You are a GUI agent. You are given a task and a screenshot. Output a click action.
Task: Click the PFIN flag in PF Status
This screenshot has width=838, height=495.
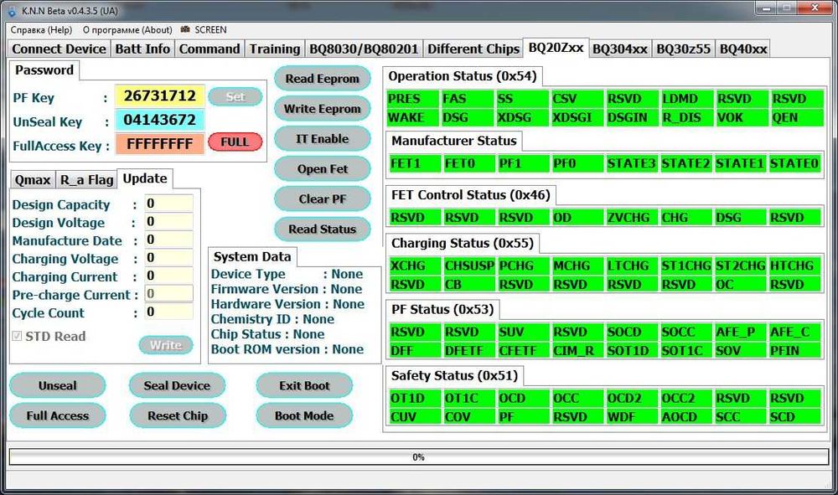tap(794, 351)
